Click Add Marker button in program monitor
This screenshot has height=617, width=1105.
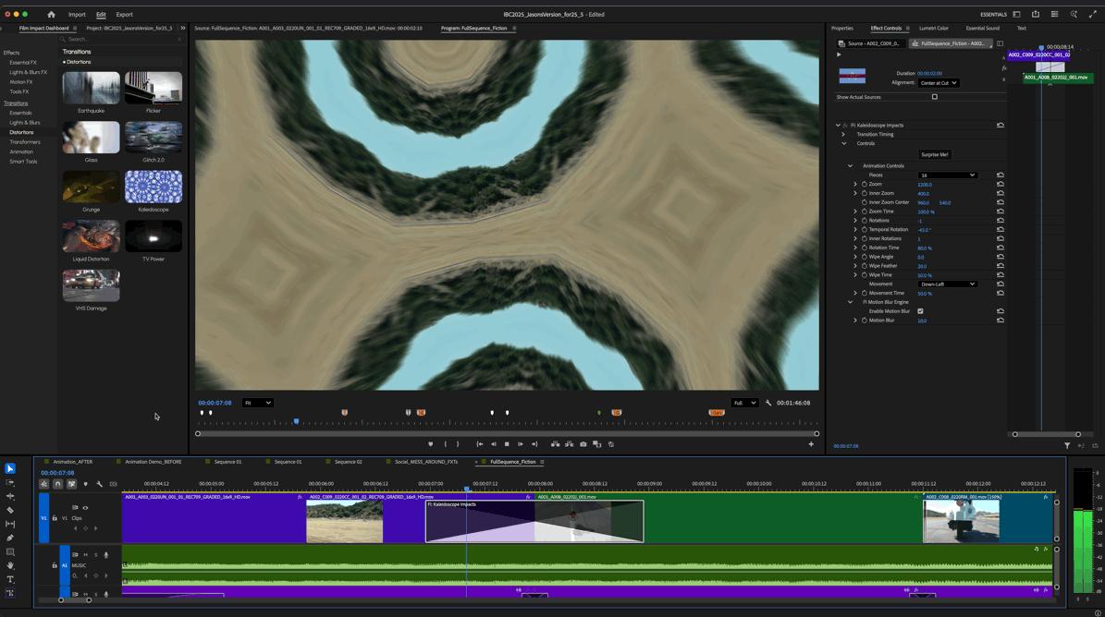point(431,444)
